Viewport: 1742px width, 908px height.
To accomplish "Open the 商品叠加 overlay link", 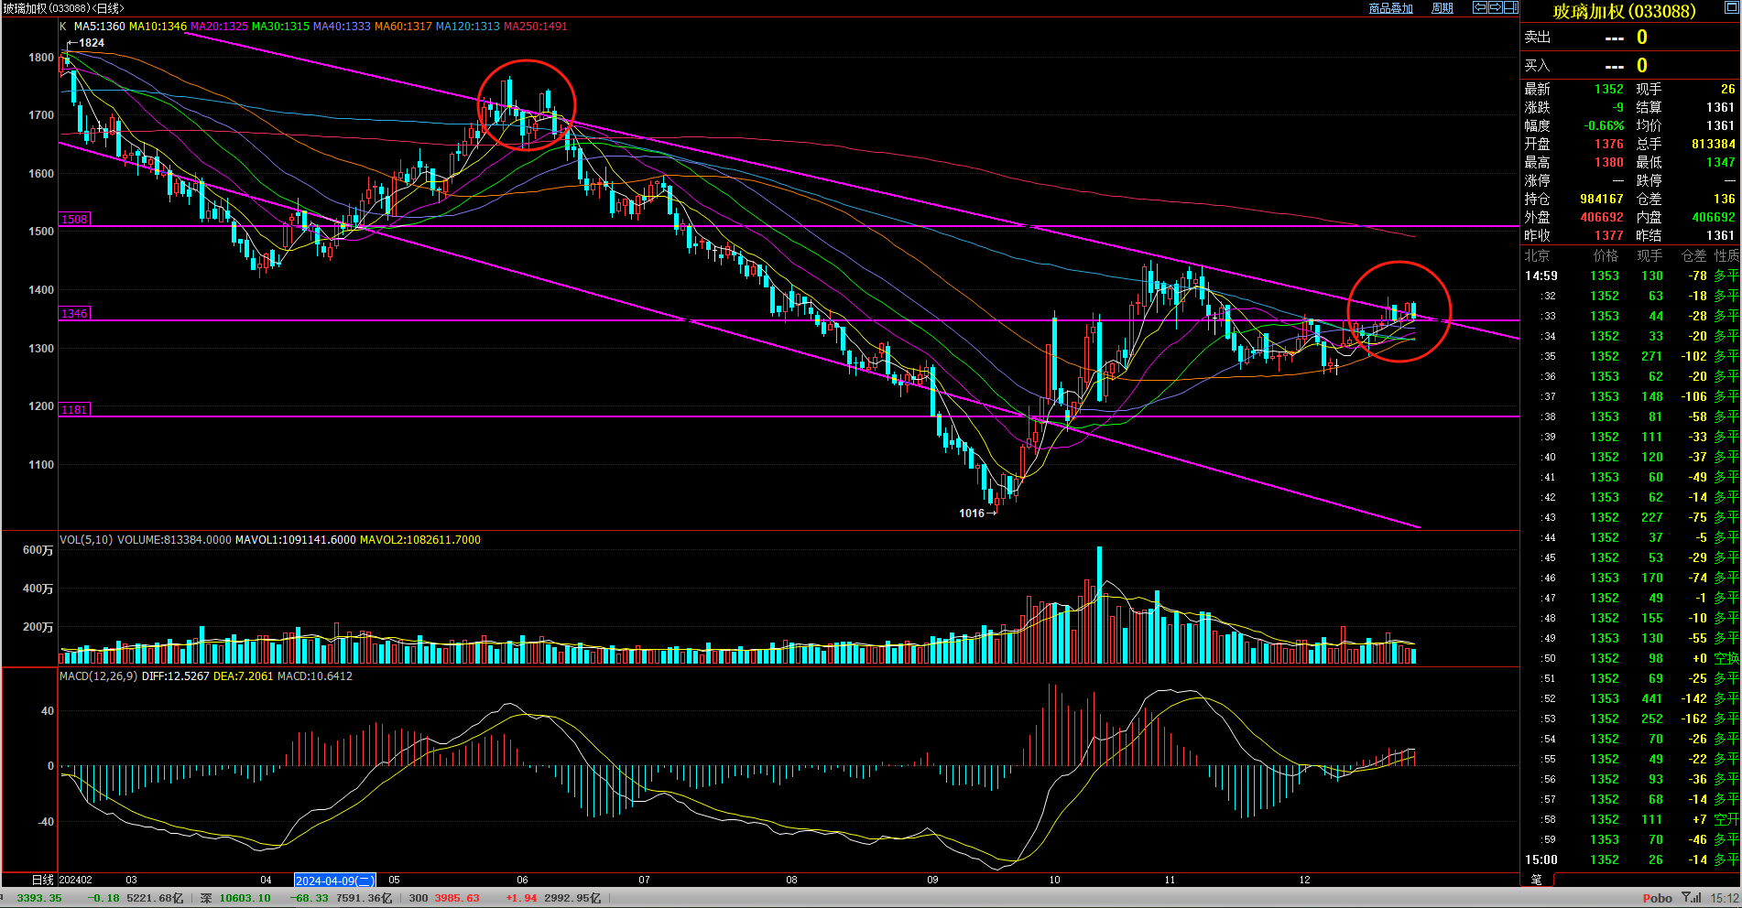I will (1390, 8).
